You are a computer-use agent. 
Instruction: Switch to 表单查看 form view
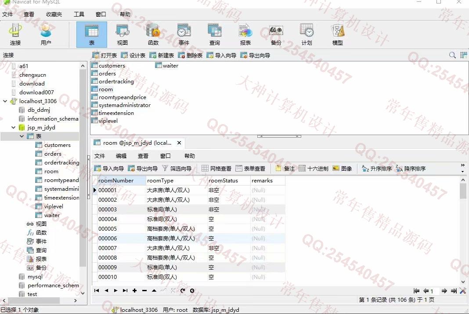[x=250, y=168]
